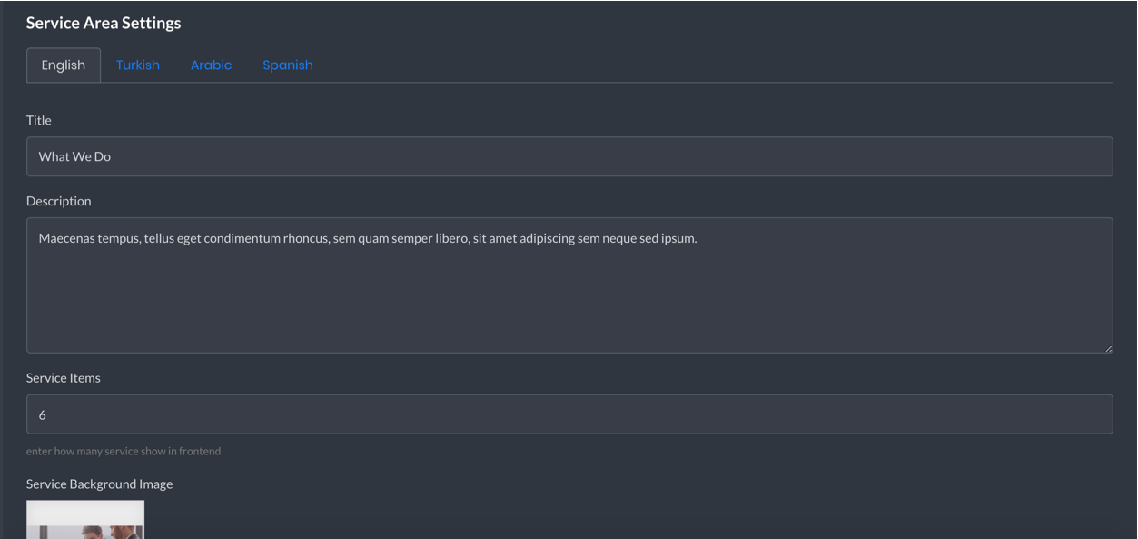Switch to the Turkish language tab

click(138, 65)
